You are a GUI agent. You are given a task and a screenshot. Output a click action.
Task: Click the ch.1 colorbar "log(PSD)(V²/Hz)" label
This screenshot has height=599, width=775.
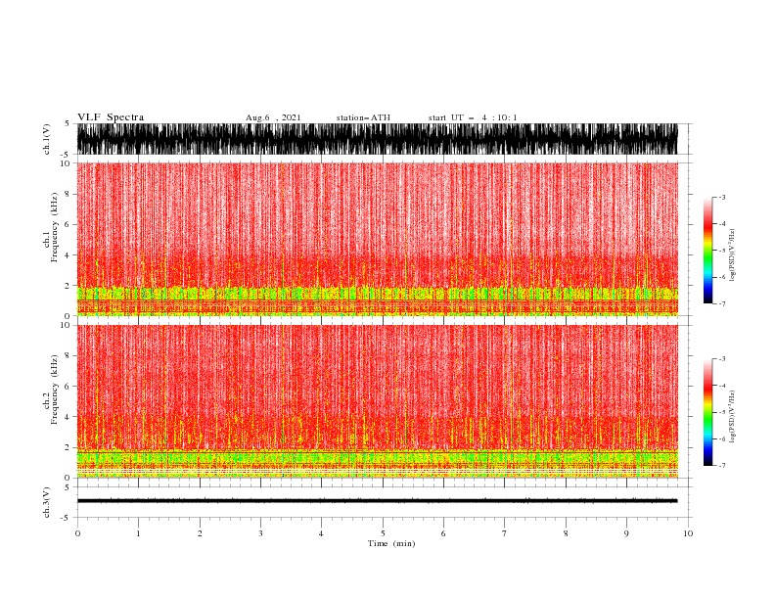point(733,255)
